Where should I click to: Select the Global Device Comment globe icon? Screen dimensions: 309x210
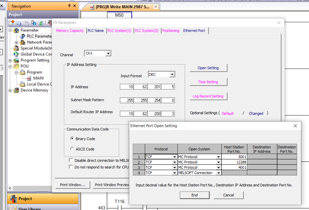[x=17, y=54]
